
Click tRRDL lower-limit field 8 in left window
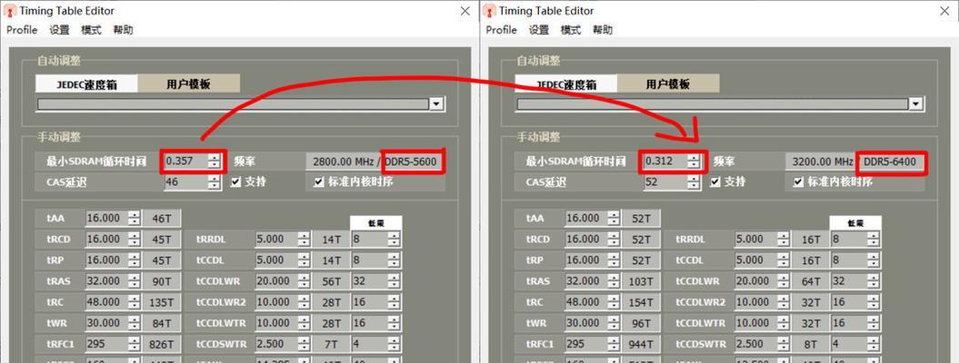pyautogui.click(x=370, y=240)
